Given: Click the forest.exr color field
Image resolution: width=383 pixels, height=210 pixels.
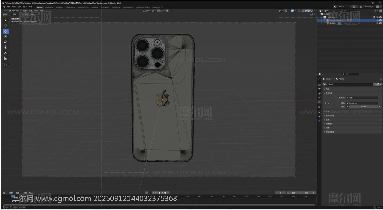Looking at the screenshot, I should tap(362, 103).
